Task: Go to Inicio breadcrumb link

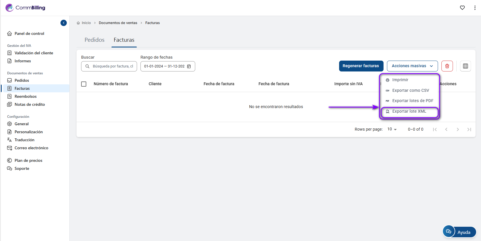Action: pos(86,23)
